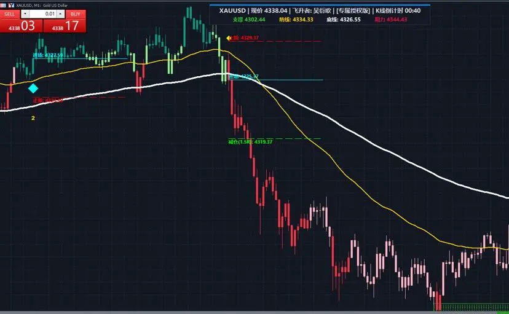Click the cyan 4325.37 entry level label
This screenshot has width=509, height=314.
(243, 77)
